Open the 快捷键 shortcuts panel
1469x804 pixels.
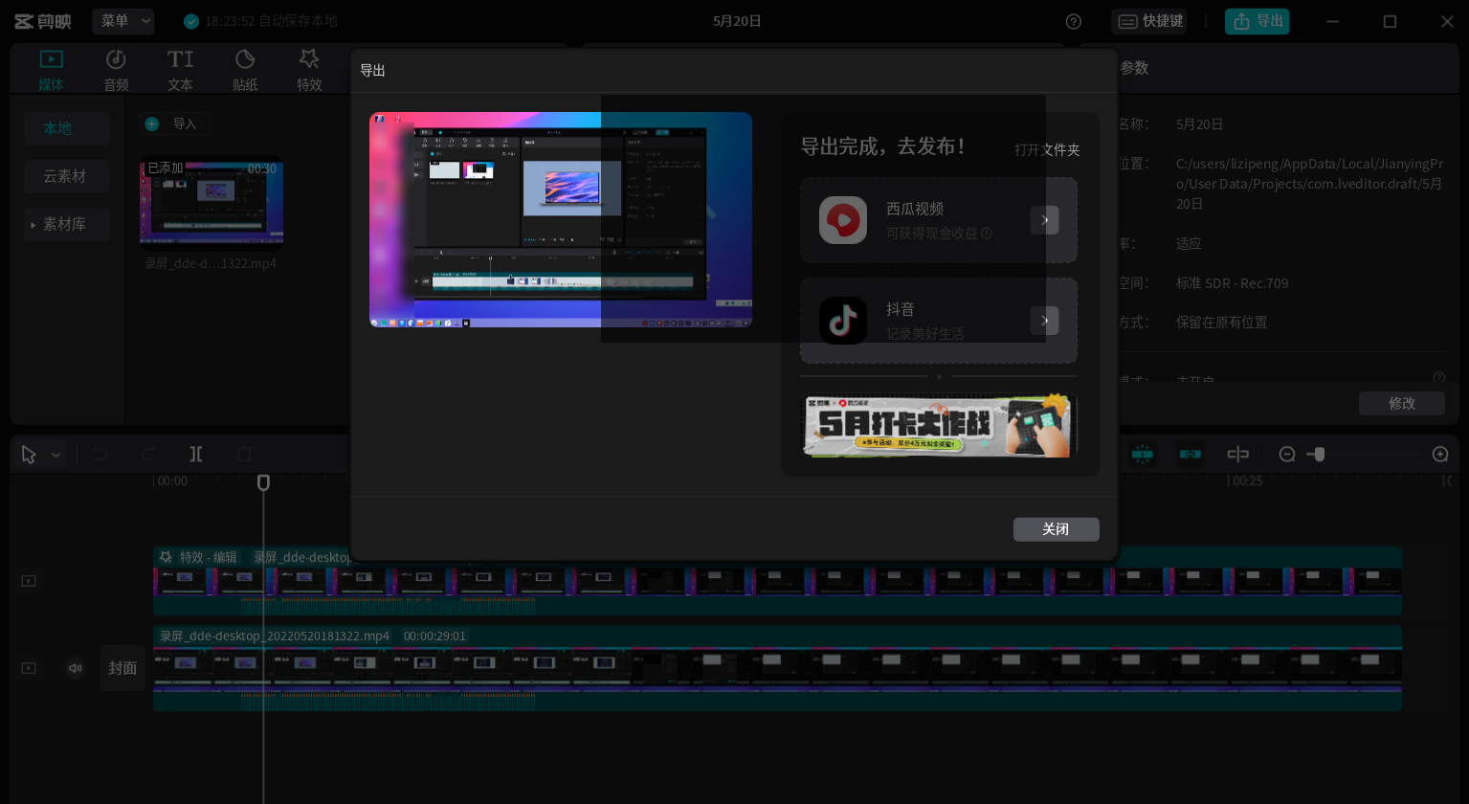pos(1149,21)
